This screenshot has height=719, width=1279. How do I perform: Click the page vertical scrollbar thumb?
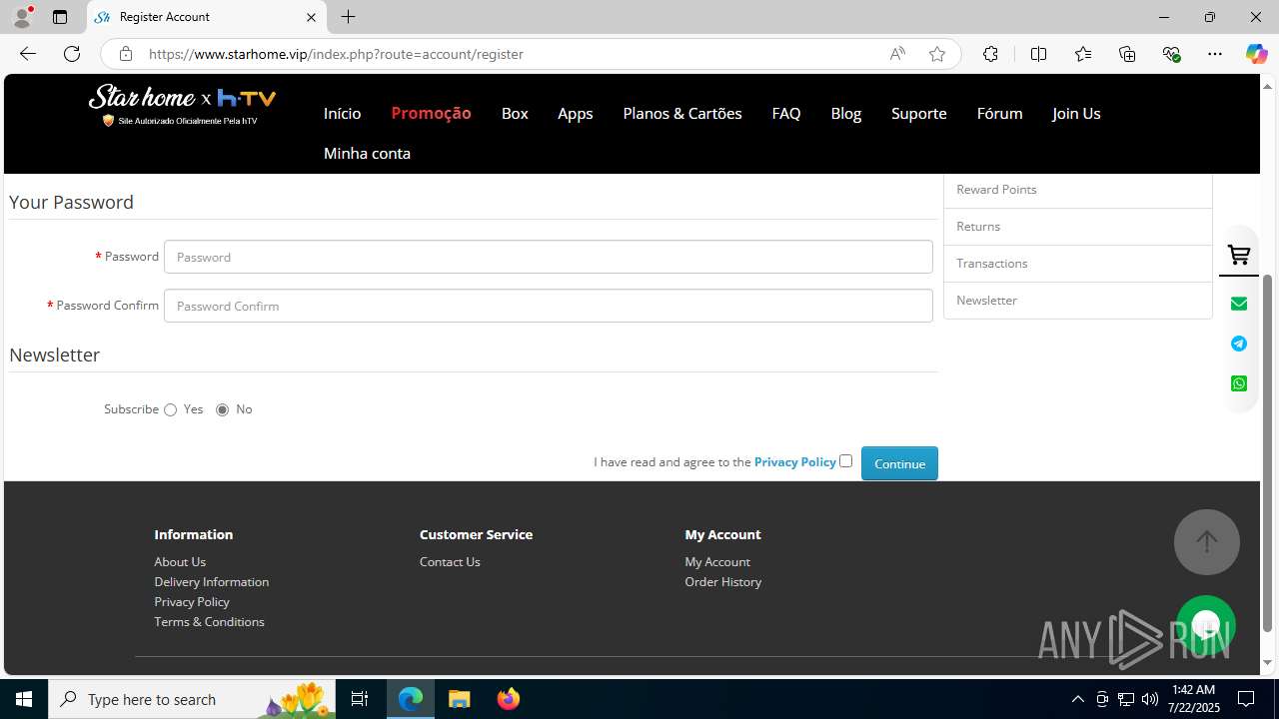[x=1268, y=452]
